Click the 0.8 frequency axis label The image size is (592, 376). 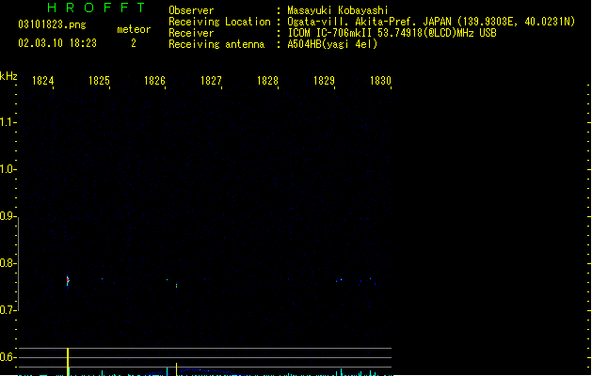pos(8,263)
